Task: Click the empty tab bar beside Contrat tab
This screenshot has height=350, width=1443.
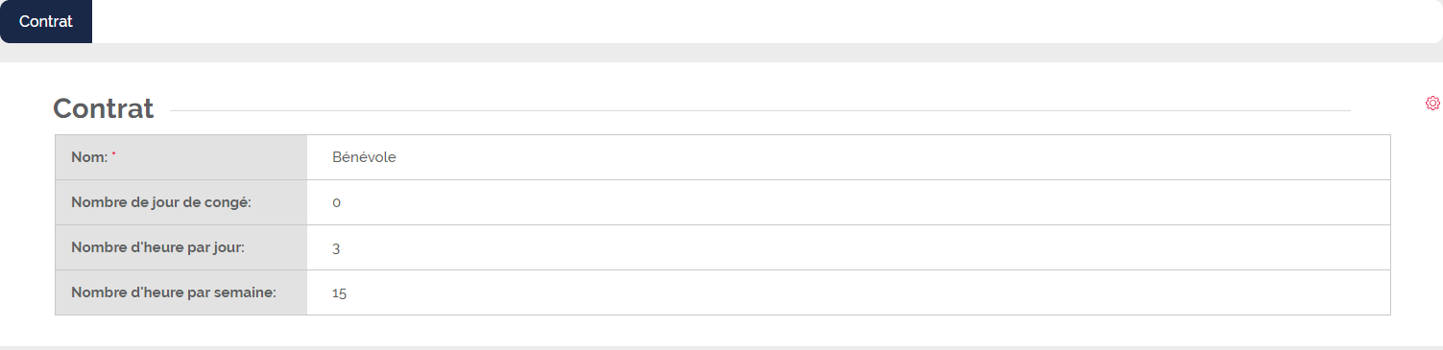Action: pos(767,21)
